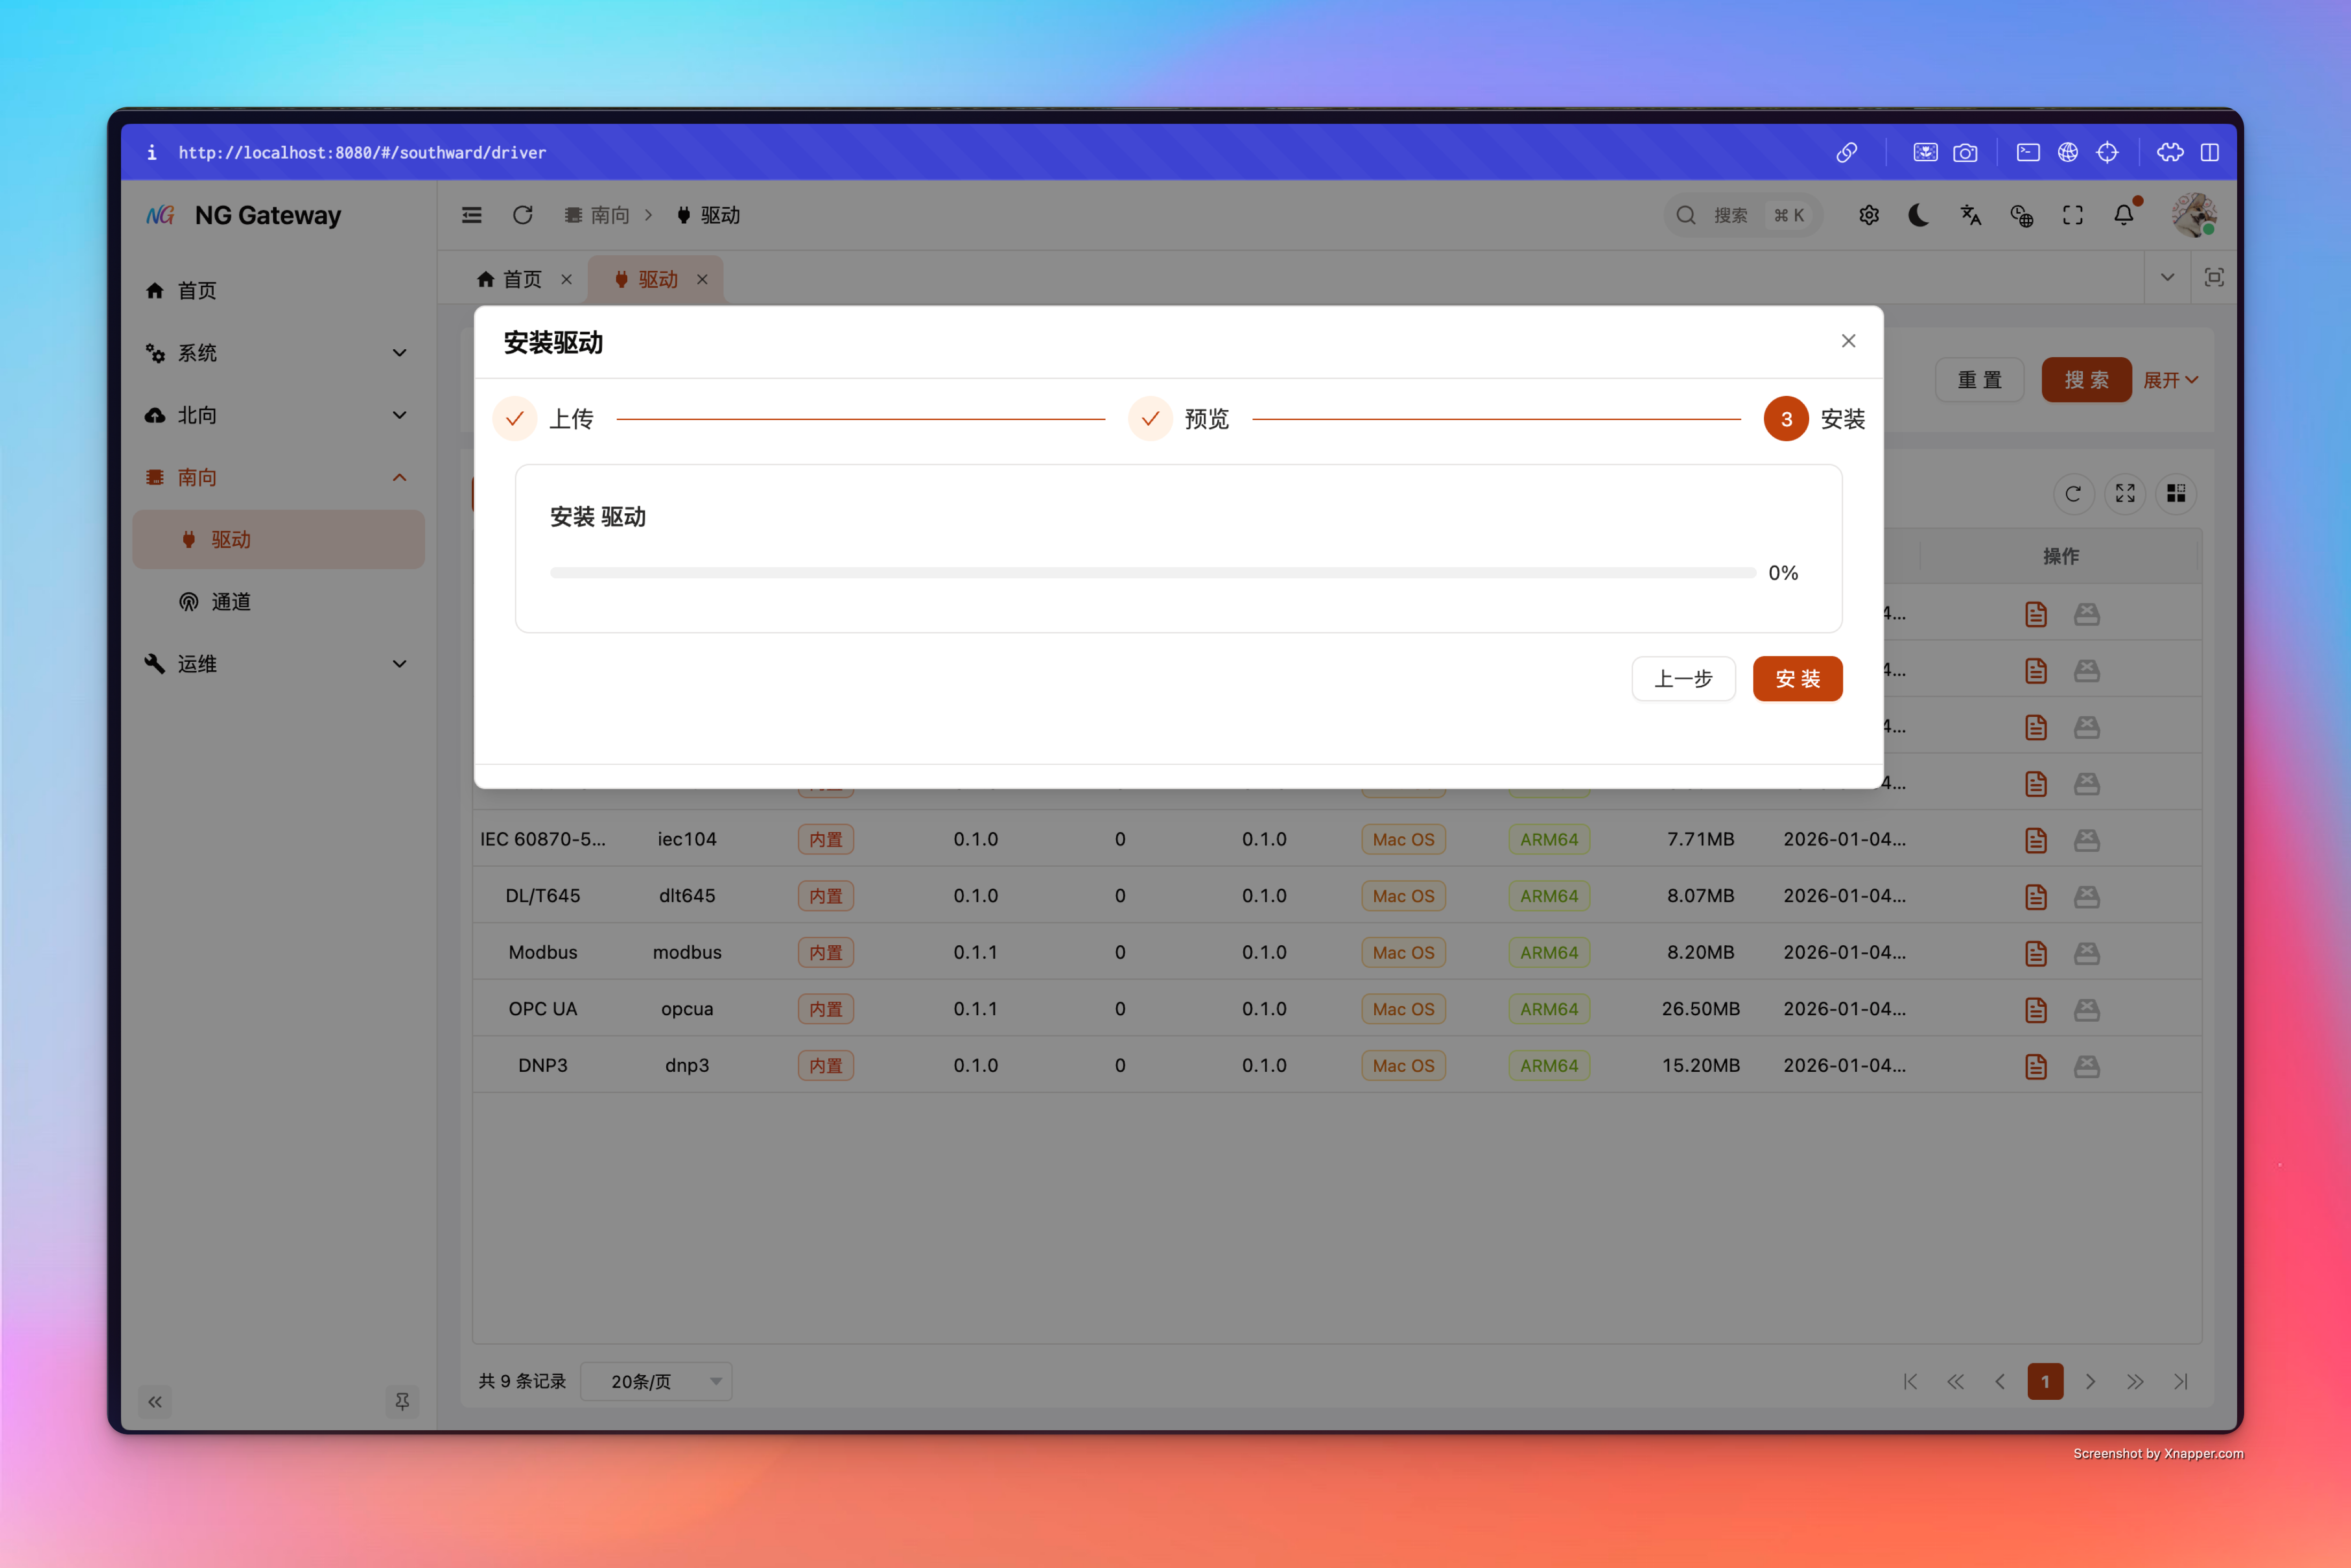Viewport: 2351px width, 1568px height.
Task: Click the language translation icon
Action: (1970, 215)
